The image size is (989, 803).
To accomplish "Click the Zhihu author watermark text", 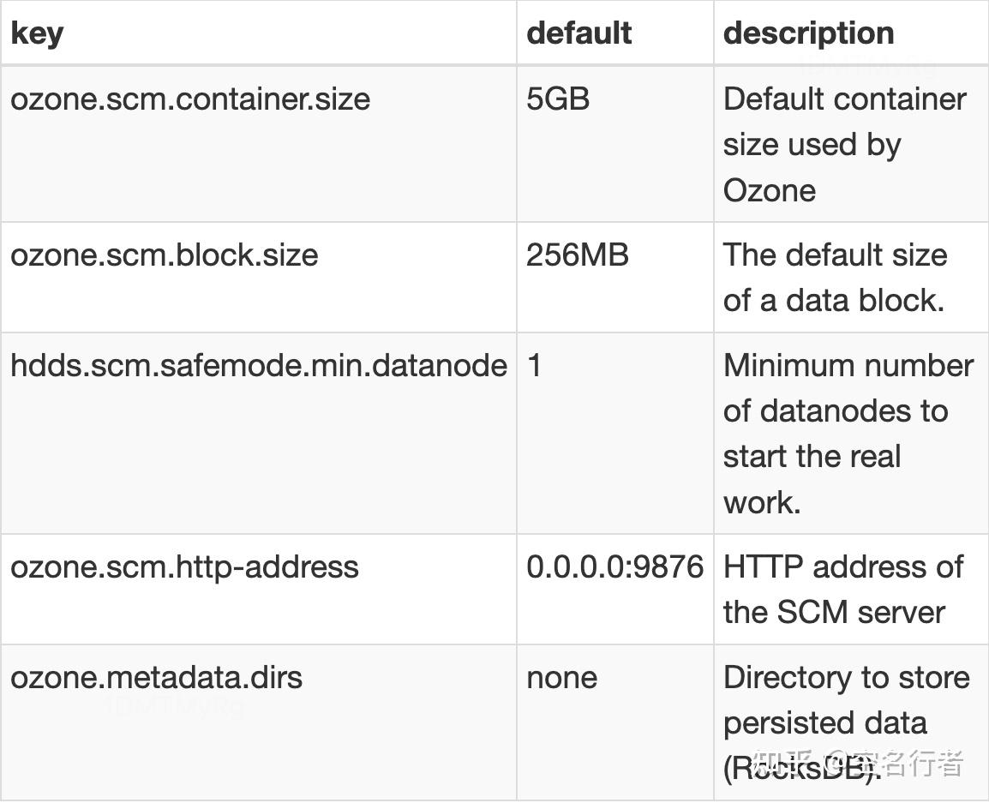I will 857,762.
